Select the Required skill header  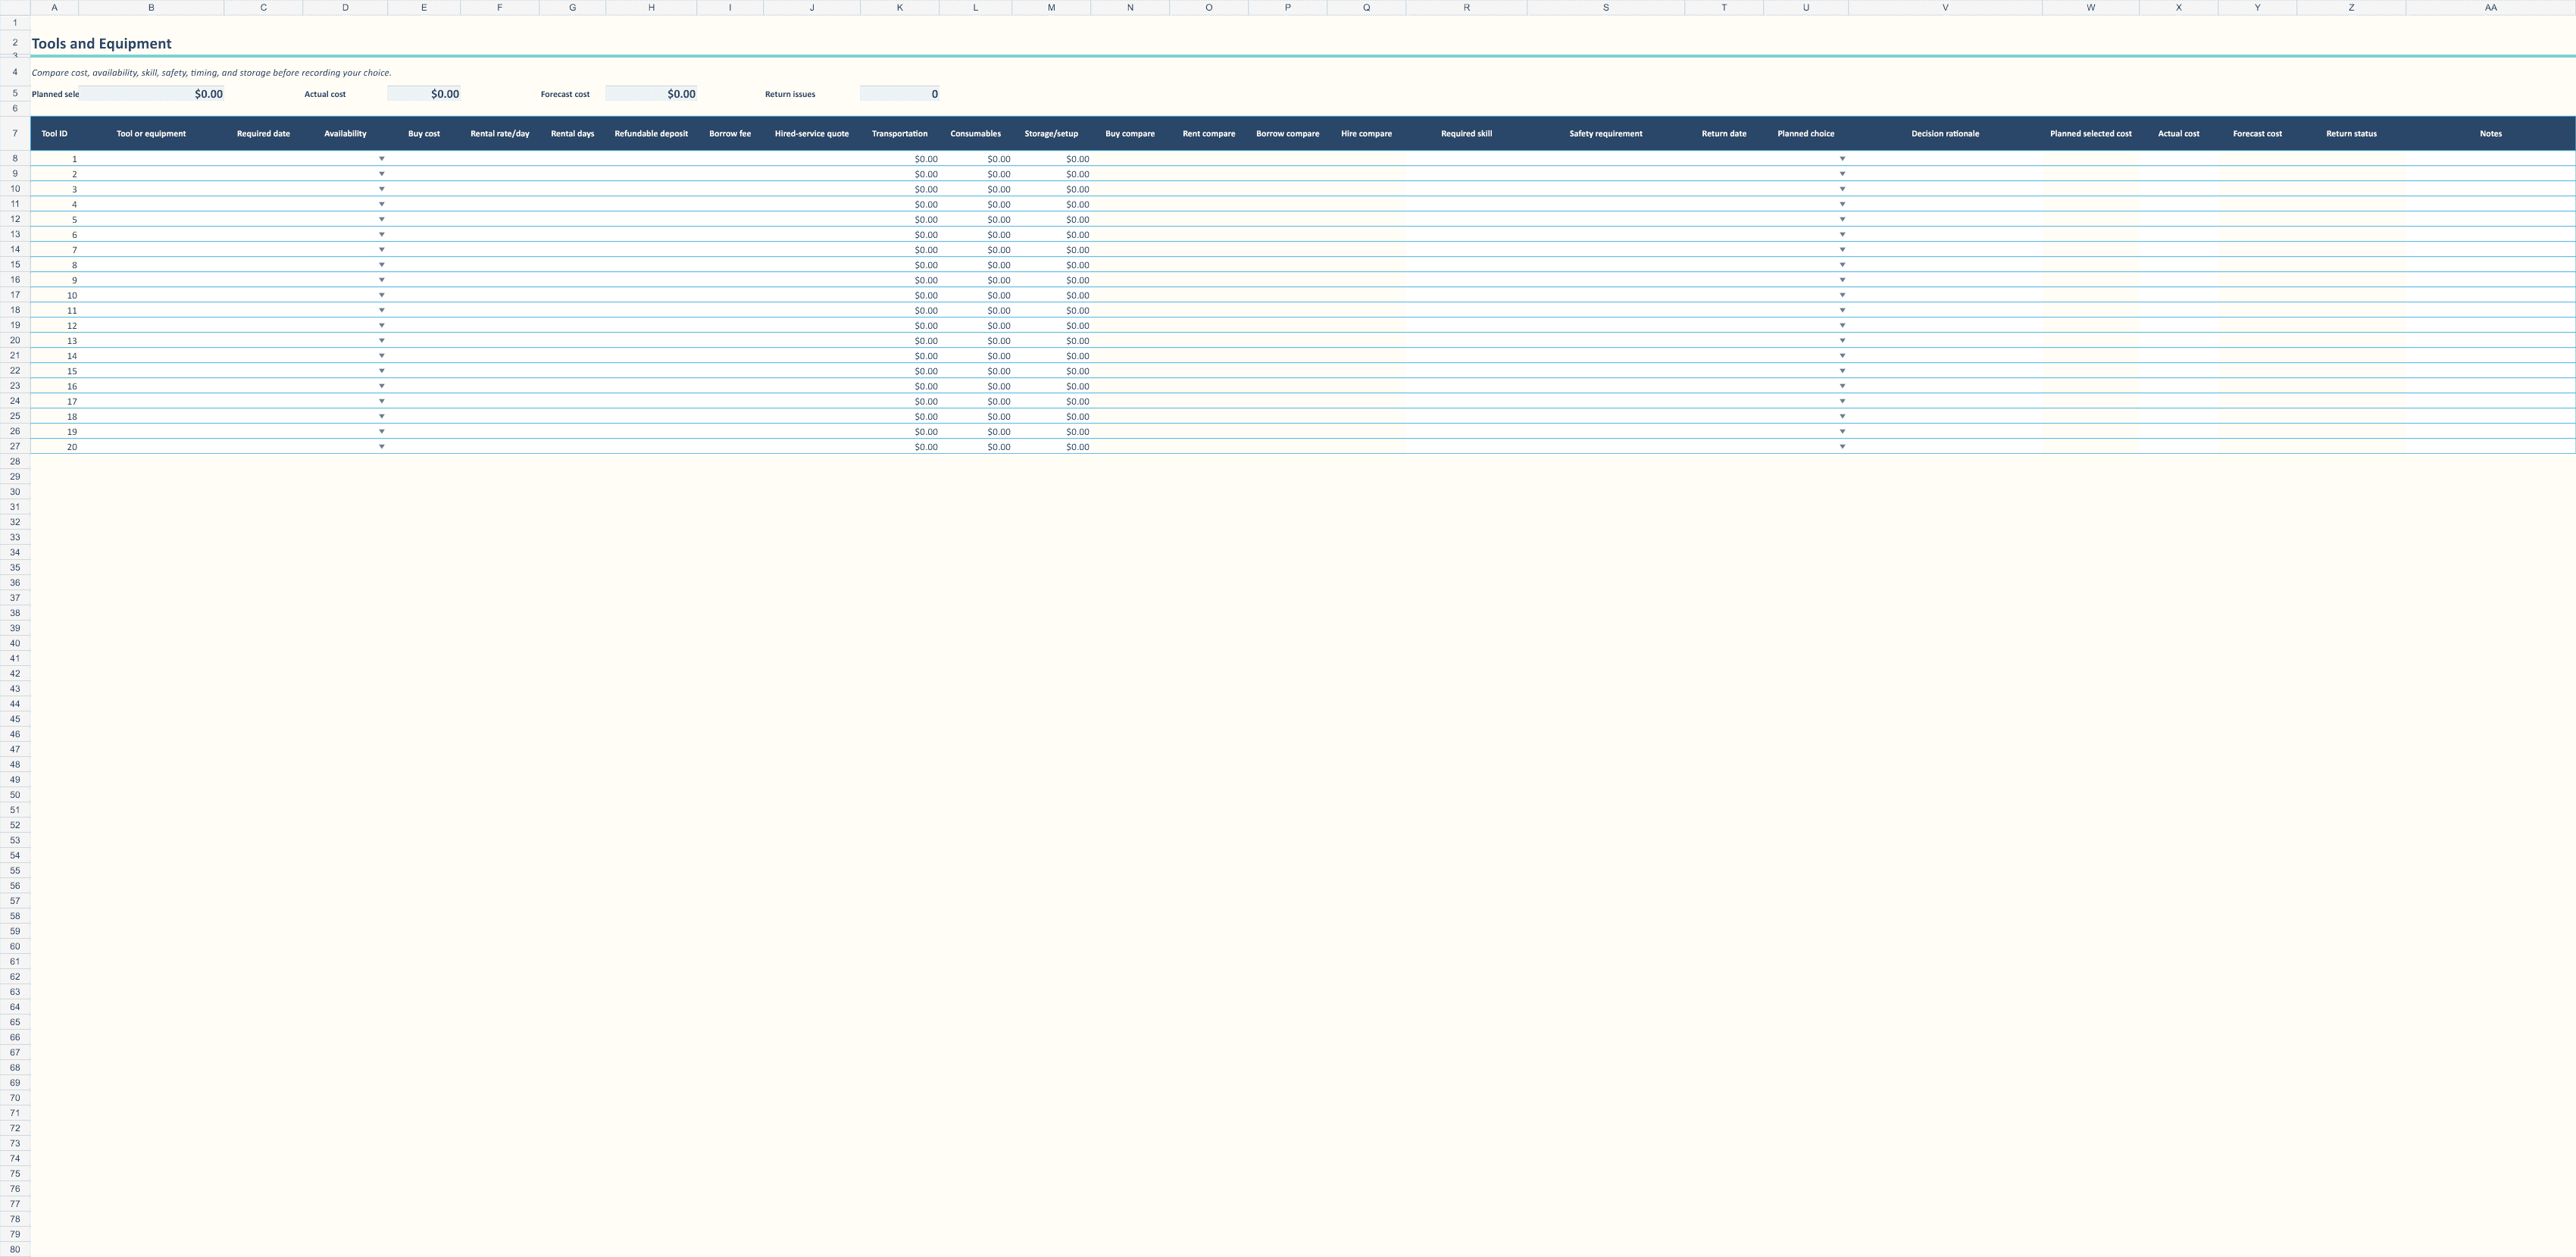1466,133
